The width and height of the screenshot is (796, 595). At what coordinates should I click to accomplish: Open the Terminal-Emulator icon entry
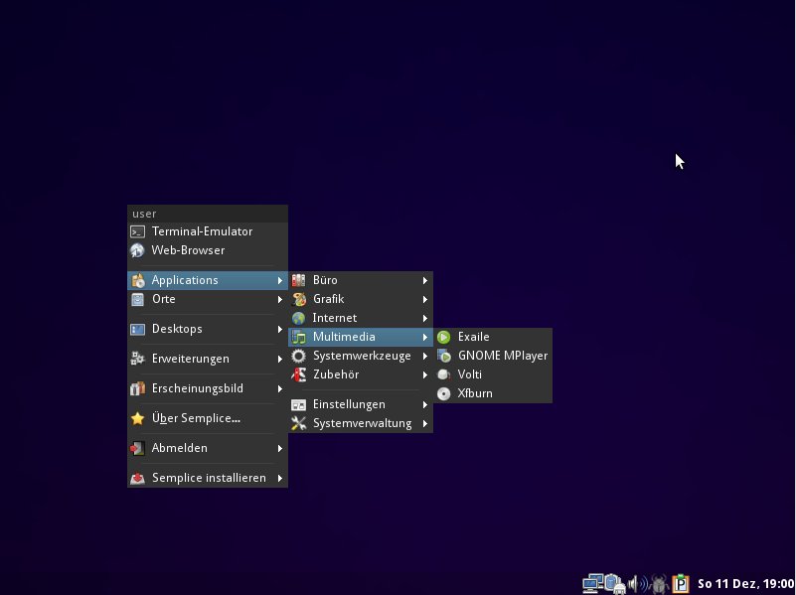tap(137, 231)
